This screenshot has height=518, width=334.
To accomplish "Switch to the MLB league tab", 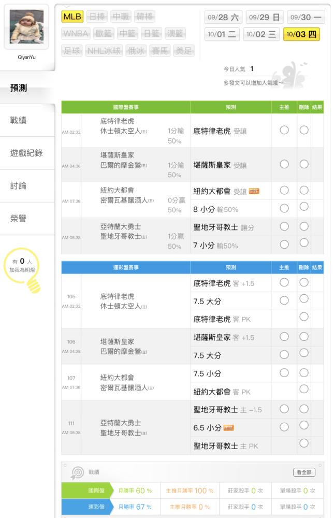I will [x=72, y=17].
